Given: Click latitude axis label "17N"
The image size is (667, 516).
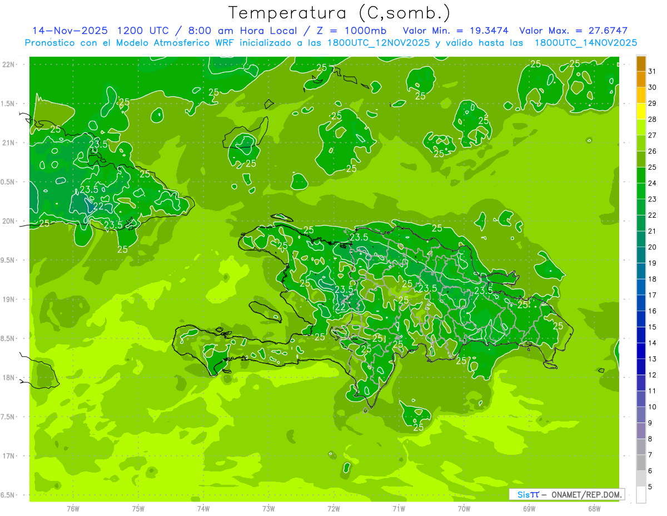Looking at the screenshot, I should (9, 456).
